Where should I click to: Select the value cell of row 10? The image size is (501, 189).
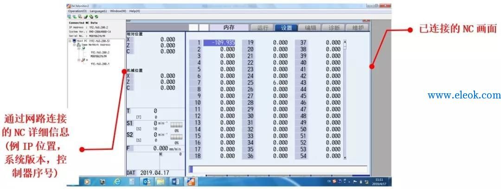(x=227, y=103)
